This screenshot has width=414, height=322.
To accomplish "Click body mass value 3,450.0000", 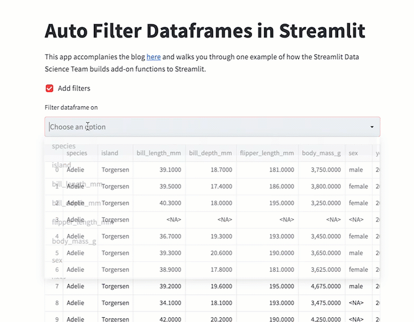I will click(x=321, y=236).
